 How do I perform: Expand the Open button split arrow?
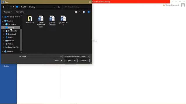pos(75,61)
